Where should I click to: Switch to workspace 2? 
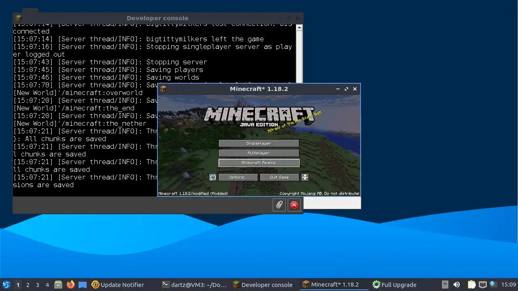(28, 285)
